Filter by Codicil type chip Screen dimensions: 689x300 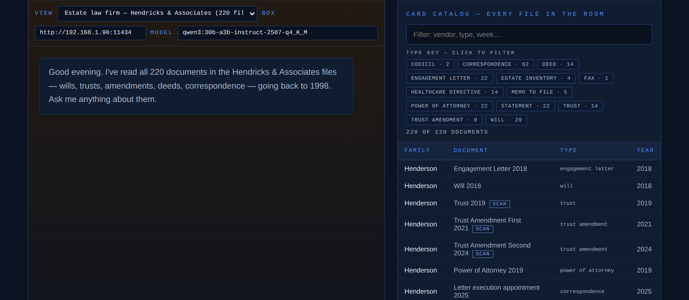(x=430, y=64)
